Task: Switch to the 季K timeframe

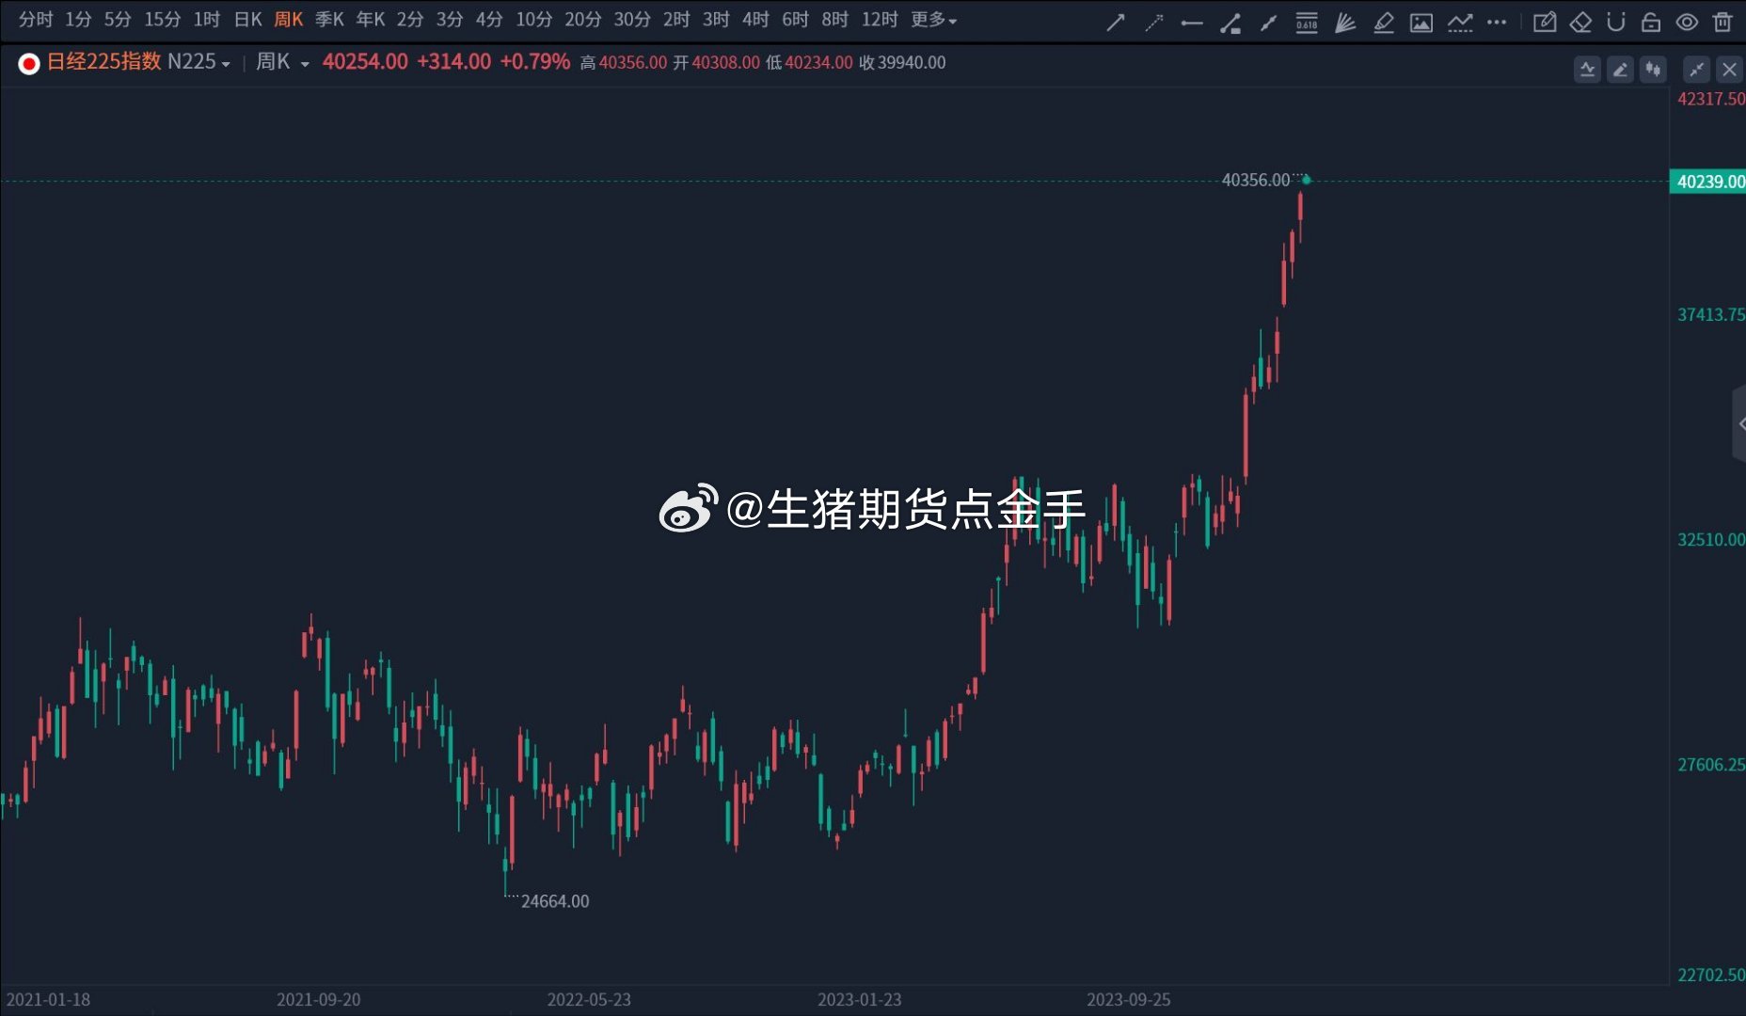Action: click(329, 20)
